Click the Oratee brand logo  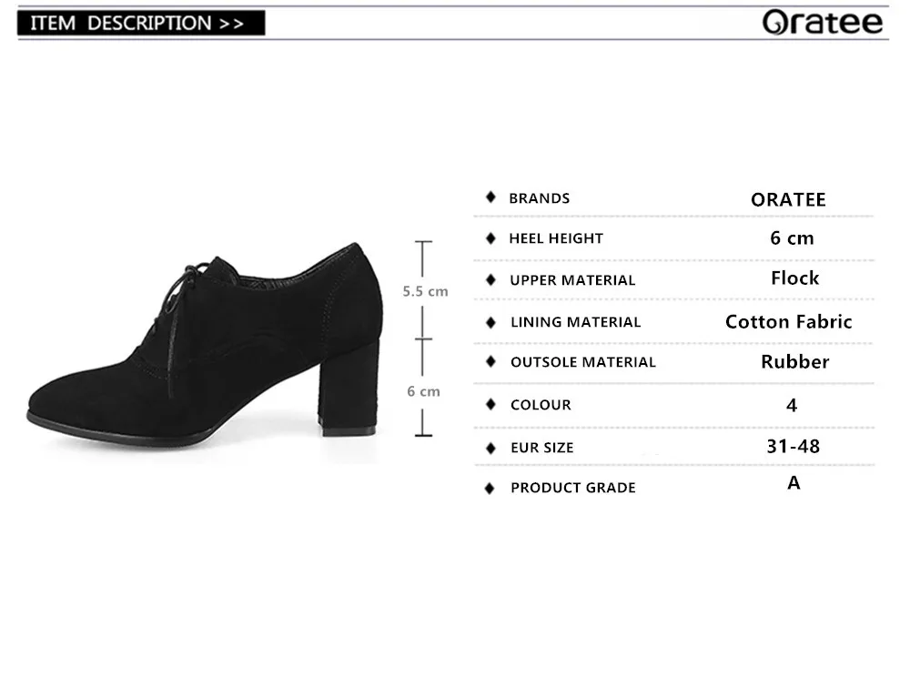tap(823, 22)
